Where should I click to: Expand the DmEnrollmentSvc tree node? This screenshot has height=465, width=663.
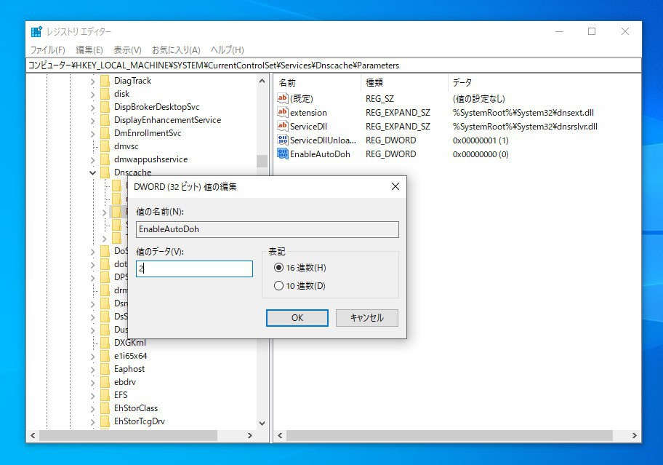click(x=92, y=134)
